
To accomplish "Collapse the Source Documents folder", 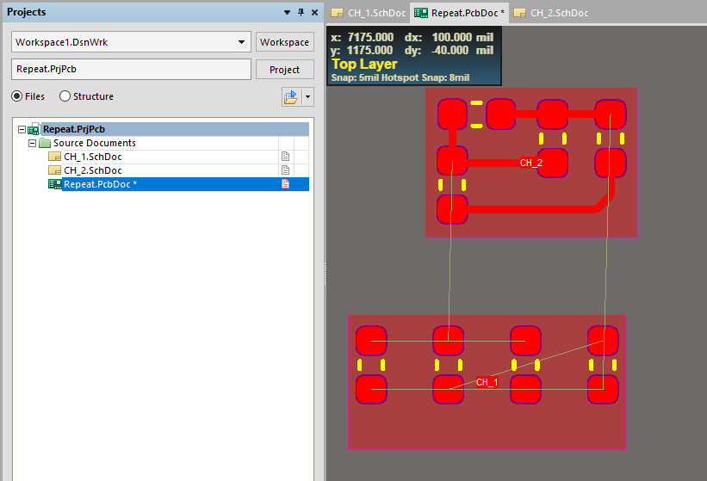I will point(32,144).
